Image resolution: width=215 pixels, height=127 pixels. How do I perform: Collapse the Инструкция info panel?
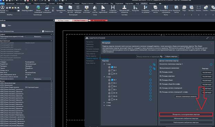pyautogui.click(x=212, y=44)
